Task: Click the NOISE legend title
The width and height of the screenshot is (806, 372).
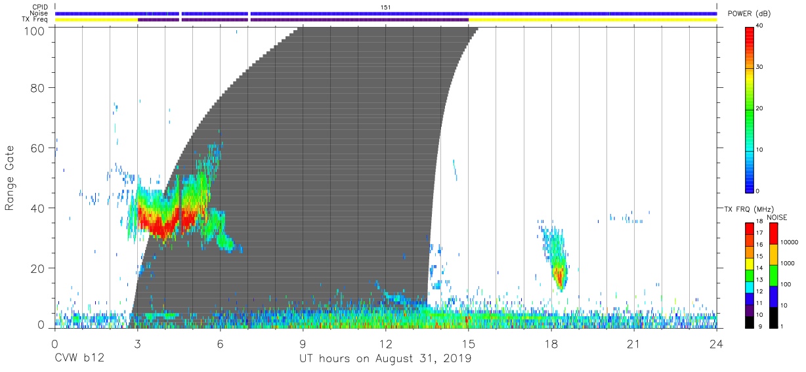Action: tap(776, 217)
